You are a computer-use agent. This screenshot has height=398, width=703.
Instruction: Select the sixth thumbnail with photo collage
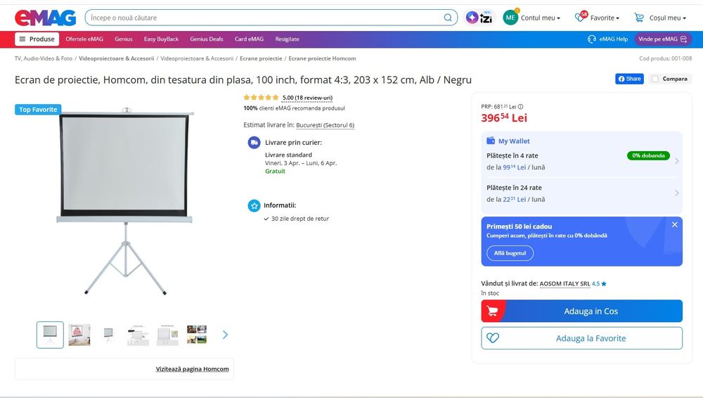[197, 335]
